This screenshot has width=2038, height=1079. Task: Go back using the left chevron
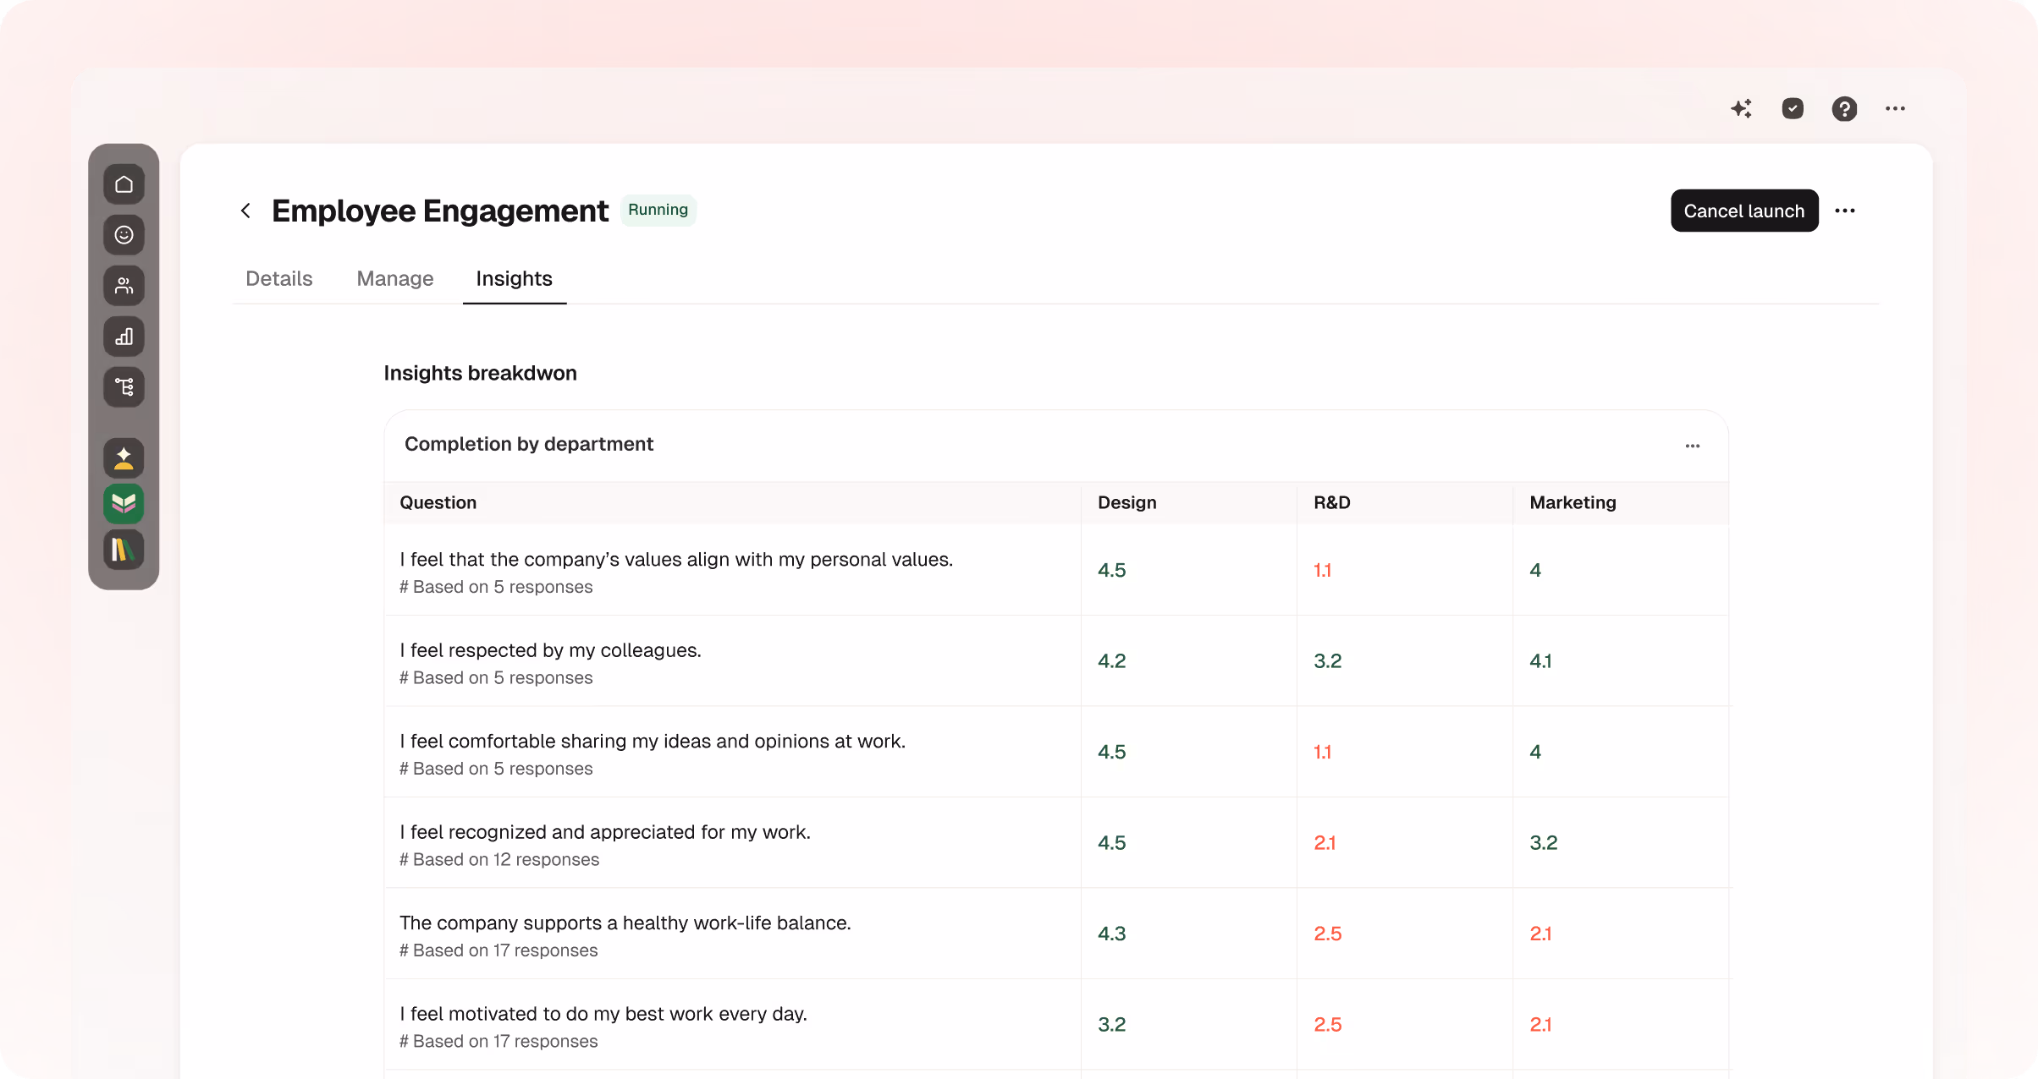point(245,211)
